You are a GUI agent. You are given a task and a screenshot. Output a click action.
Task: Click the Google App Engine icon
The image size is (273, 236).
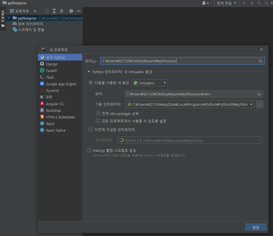42,84
